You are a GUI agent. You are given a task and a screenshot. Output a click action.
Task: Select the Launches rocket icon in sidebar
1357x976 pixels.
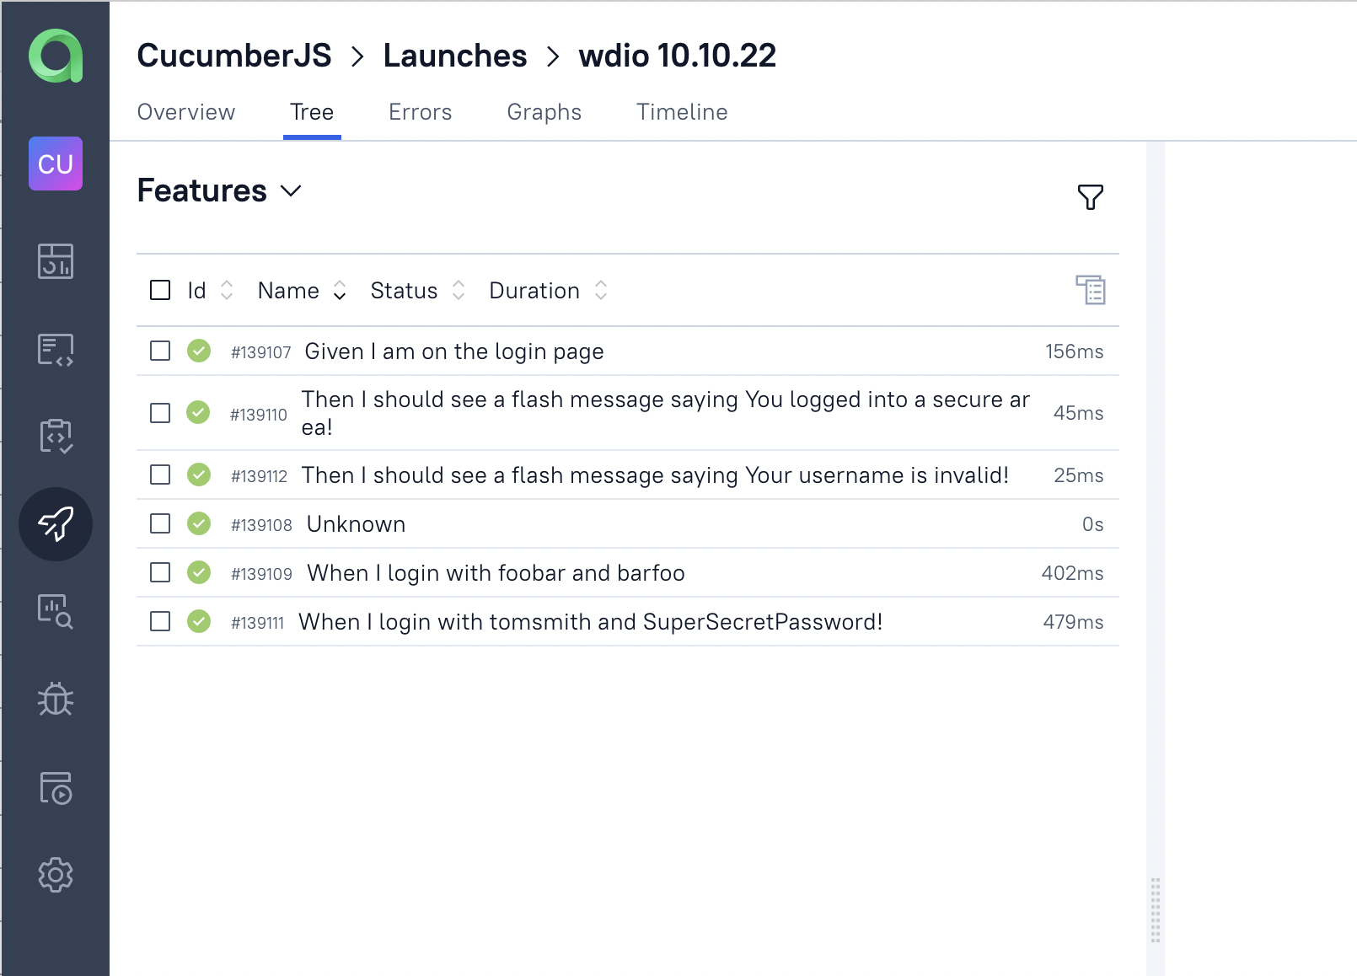[56, 523]
